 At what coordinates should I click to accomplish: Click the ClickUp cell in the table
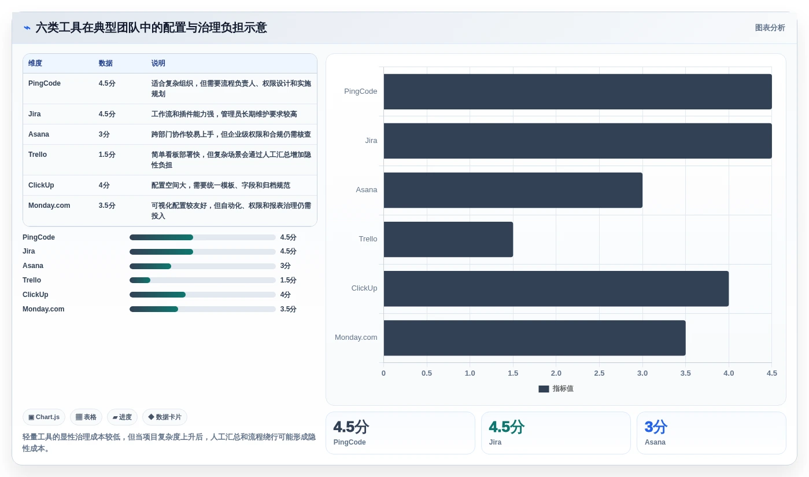pos(41,185)
